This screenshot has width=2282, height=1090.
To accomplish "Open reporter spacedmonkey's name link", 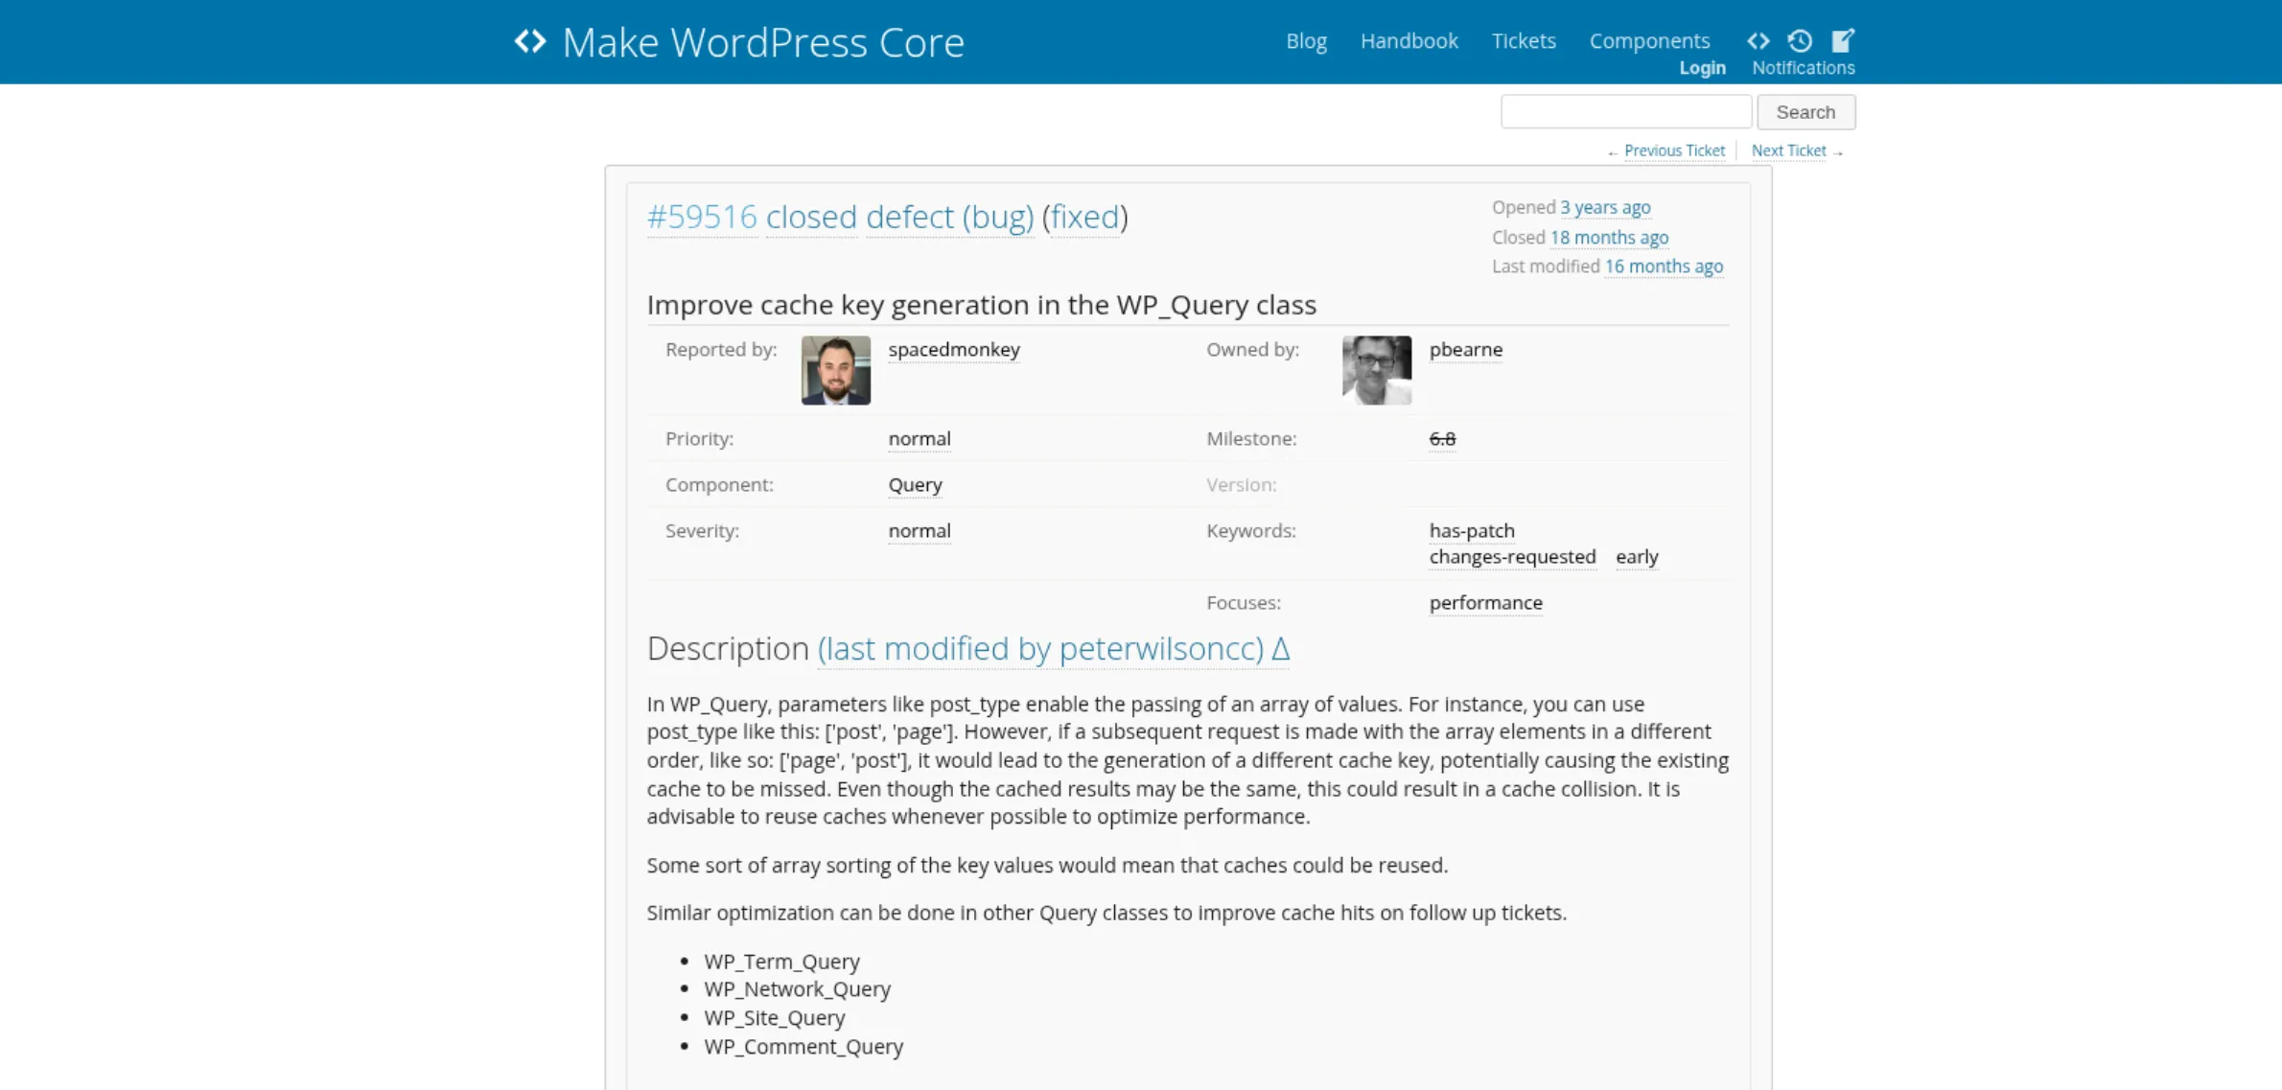I will click(954, 350).
